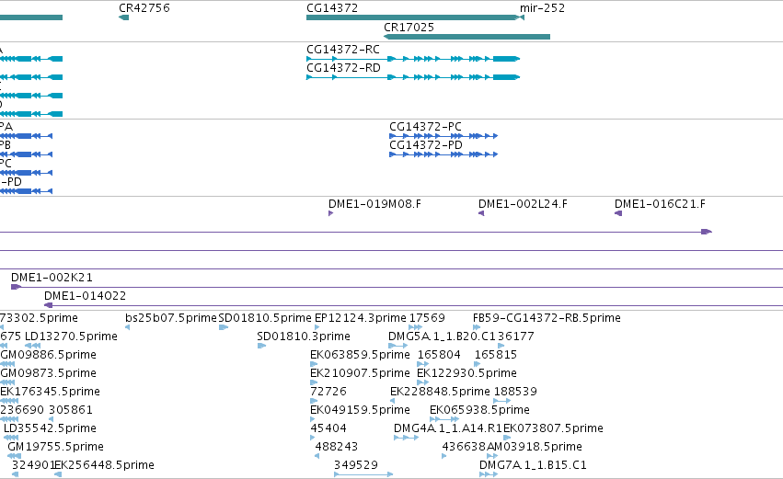The image size is (783, 479).
Task: Select the 45404 EST marker
Action: (313, 438)
